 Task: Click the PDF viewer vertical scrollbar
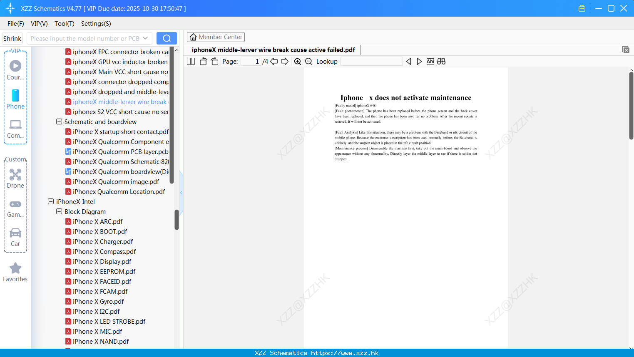click(631, 106)
